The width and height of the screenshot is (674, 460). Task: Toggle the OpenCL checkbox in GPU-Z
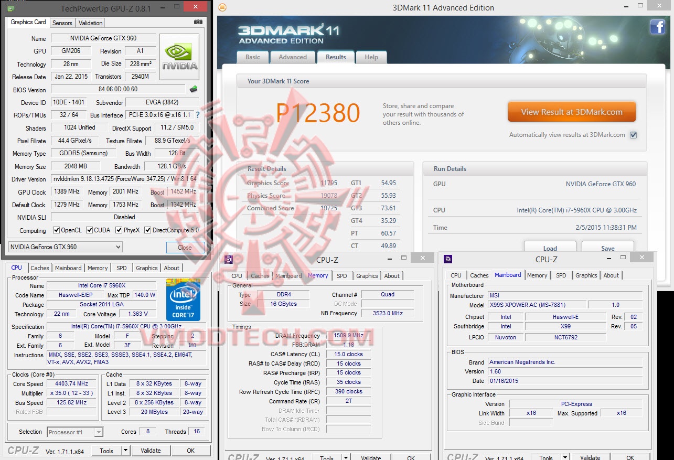coord(57,230)
